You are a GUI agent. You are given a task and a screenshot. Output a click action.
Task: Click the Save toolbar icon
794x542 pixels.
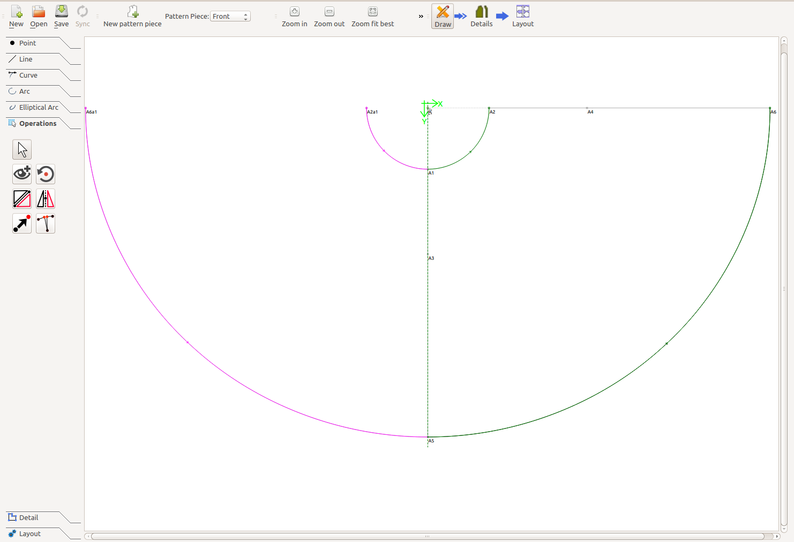coord(62,12)
